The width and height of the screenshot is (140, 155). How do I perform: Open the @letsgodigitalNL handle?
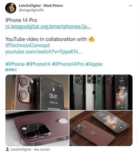(x=32, y=10)
